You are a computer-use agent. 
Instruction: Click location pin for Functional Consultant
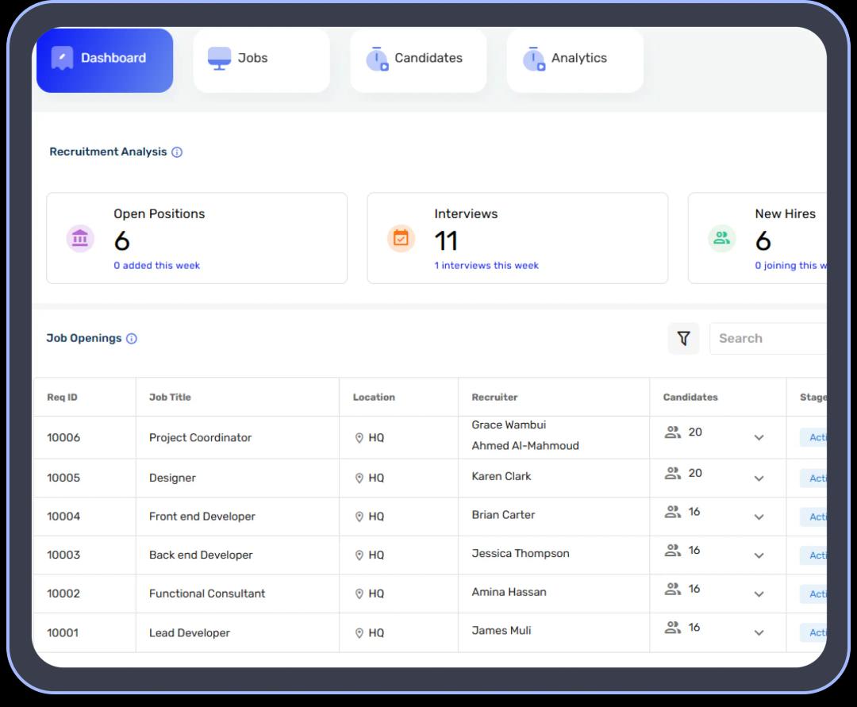coord(359,594)
